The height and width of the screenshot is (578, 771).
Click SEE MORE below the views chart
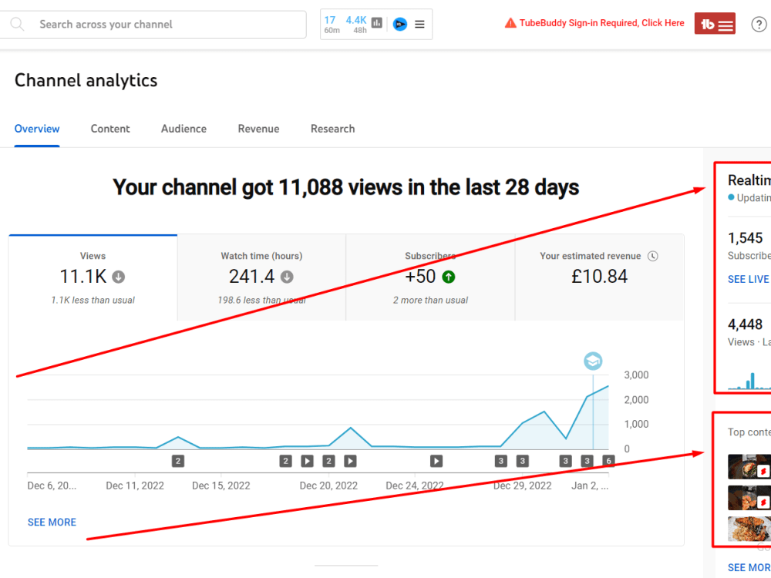click(x=52, y=522)
